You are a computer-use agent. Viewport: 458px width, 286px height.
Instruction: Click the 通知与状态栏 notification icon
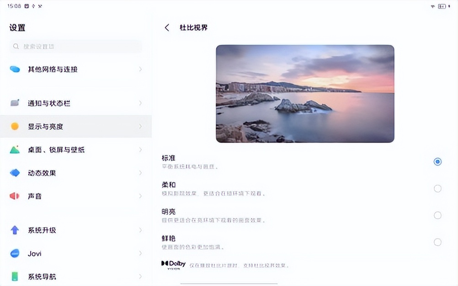click(15, 103)
